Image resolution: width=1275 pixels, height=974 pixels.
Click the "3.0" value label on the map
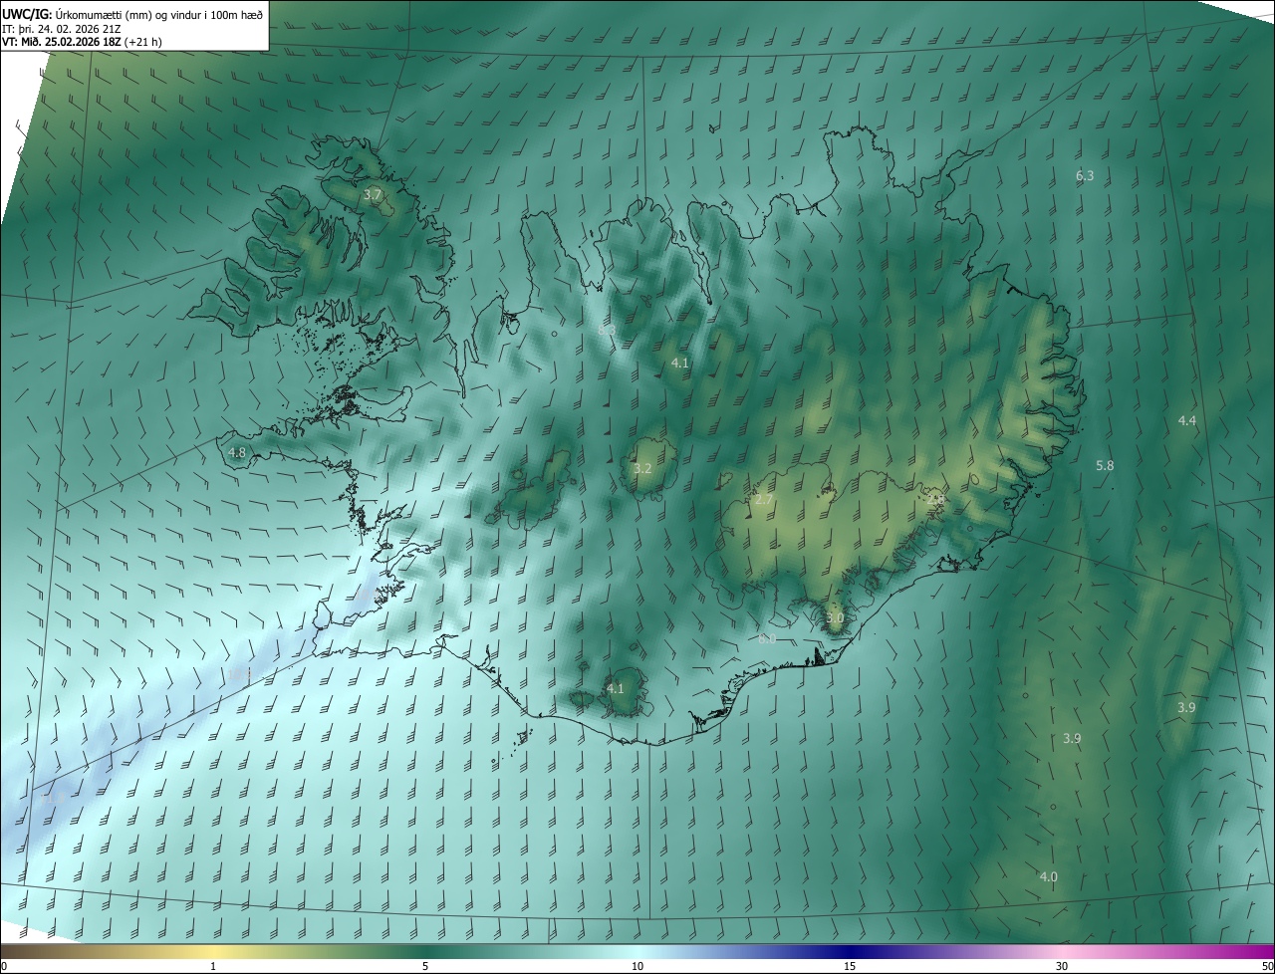tap(835, 617)
